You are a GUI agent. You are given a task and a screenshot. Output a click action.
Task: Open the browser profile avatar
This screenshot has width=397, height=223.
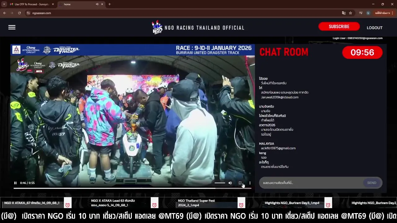click(x=368, y=13)
